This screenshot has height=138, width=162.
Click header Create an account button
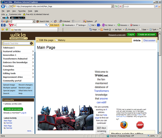pyautogui.click(x=146, y=34)
